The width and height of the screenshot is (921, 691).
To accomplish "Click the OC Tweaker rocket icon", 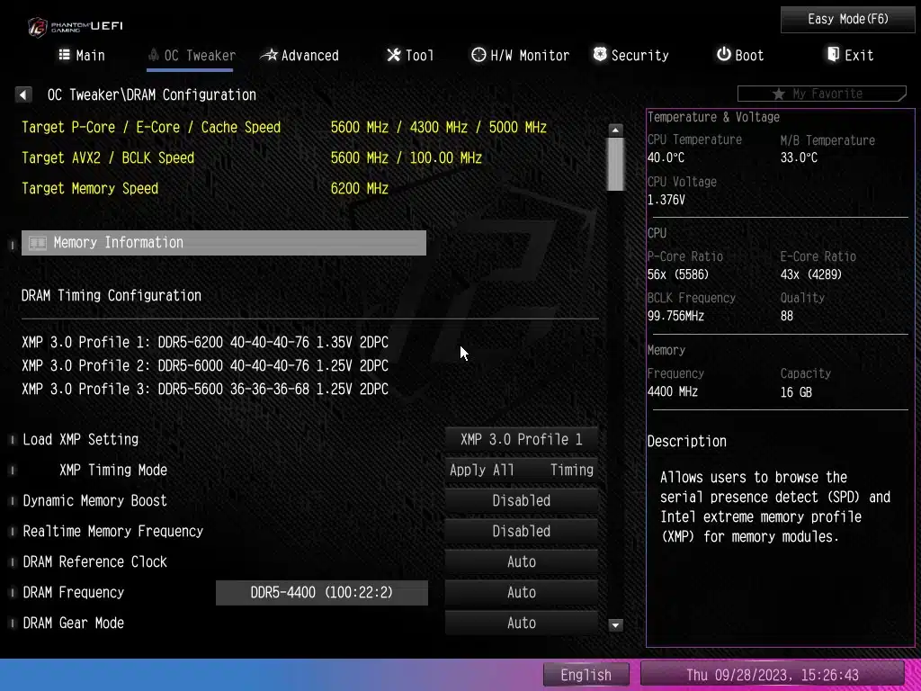I will (x=153, y=55).
